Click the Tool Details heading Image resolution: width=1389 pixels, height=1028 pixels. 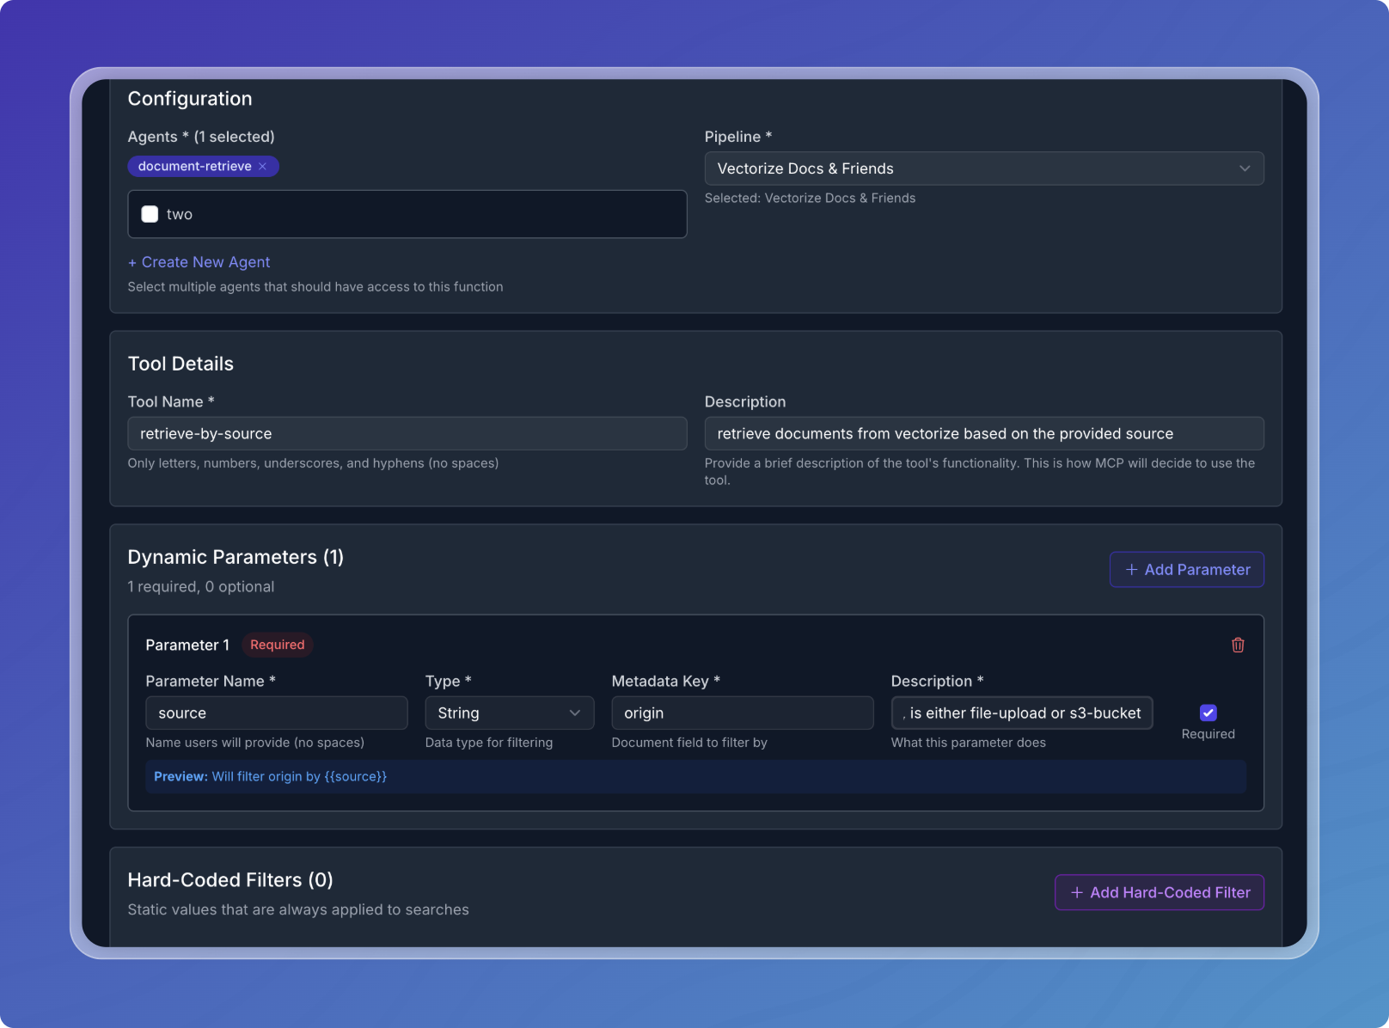(x=181, y=364)
